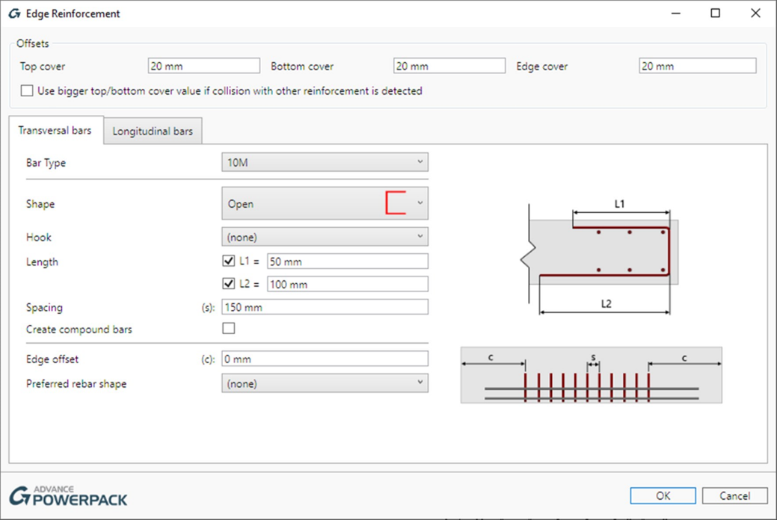This screenshot has height=520, width=777.
Task: Uncheck the L2 length checkbox
Action: [x=229, y=284]
